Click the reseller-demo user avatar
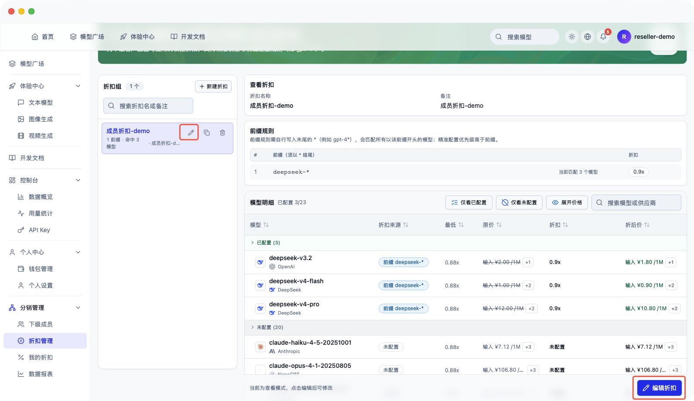The width and height of the screenshot is (694, 401). click(624, 37)
